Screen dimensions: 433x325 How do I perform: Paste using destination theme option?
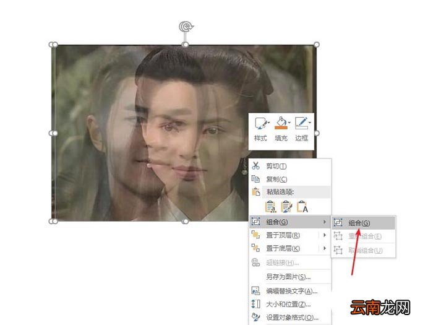(x=270, y=206)
